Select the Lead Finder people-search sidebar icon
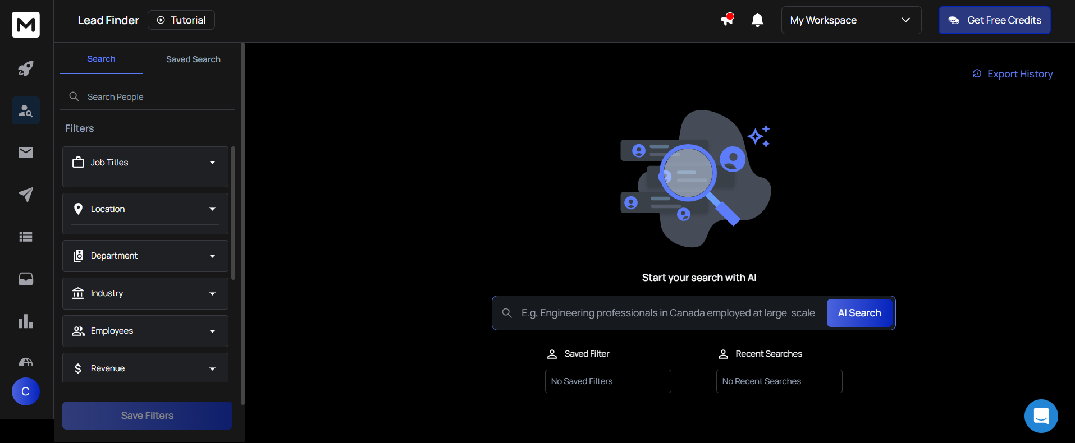 coord(26,110)
